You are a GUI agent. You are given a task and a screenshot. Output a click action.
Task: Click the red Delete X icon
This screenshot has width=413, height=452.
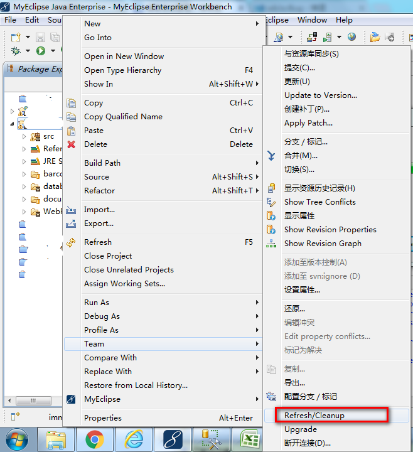pyautogui.click(x=71, y=144)
